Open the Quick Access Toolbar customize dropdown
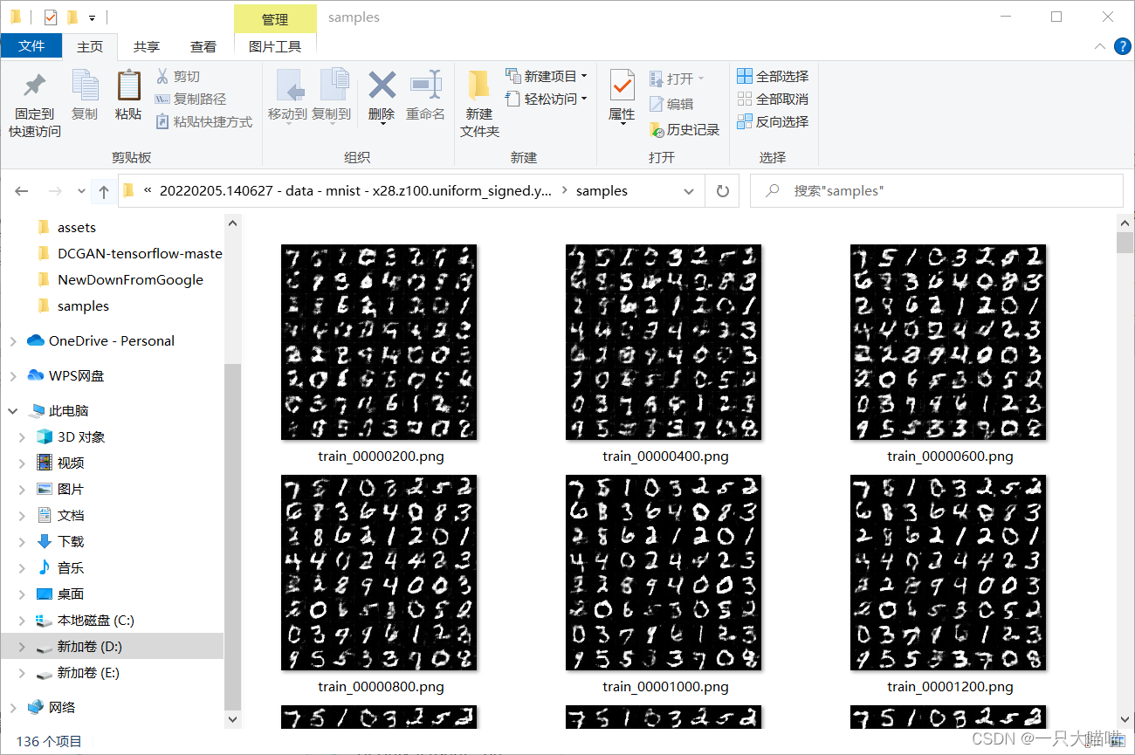Image resolution: width=1135 pixels, height=755 pixels. coord(92,17)
